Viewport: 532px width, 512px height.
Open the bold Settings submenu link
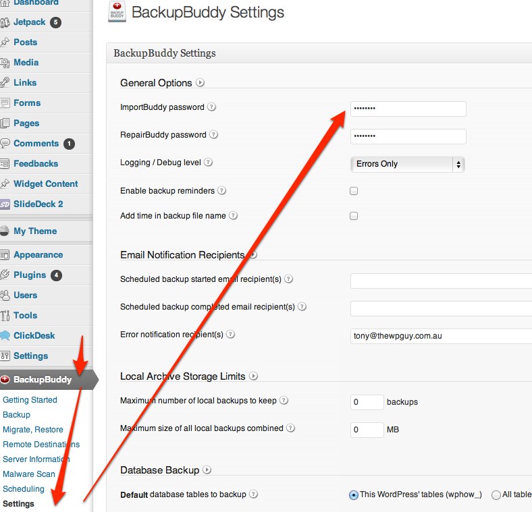(18, 504)
